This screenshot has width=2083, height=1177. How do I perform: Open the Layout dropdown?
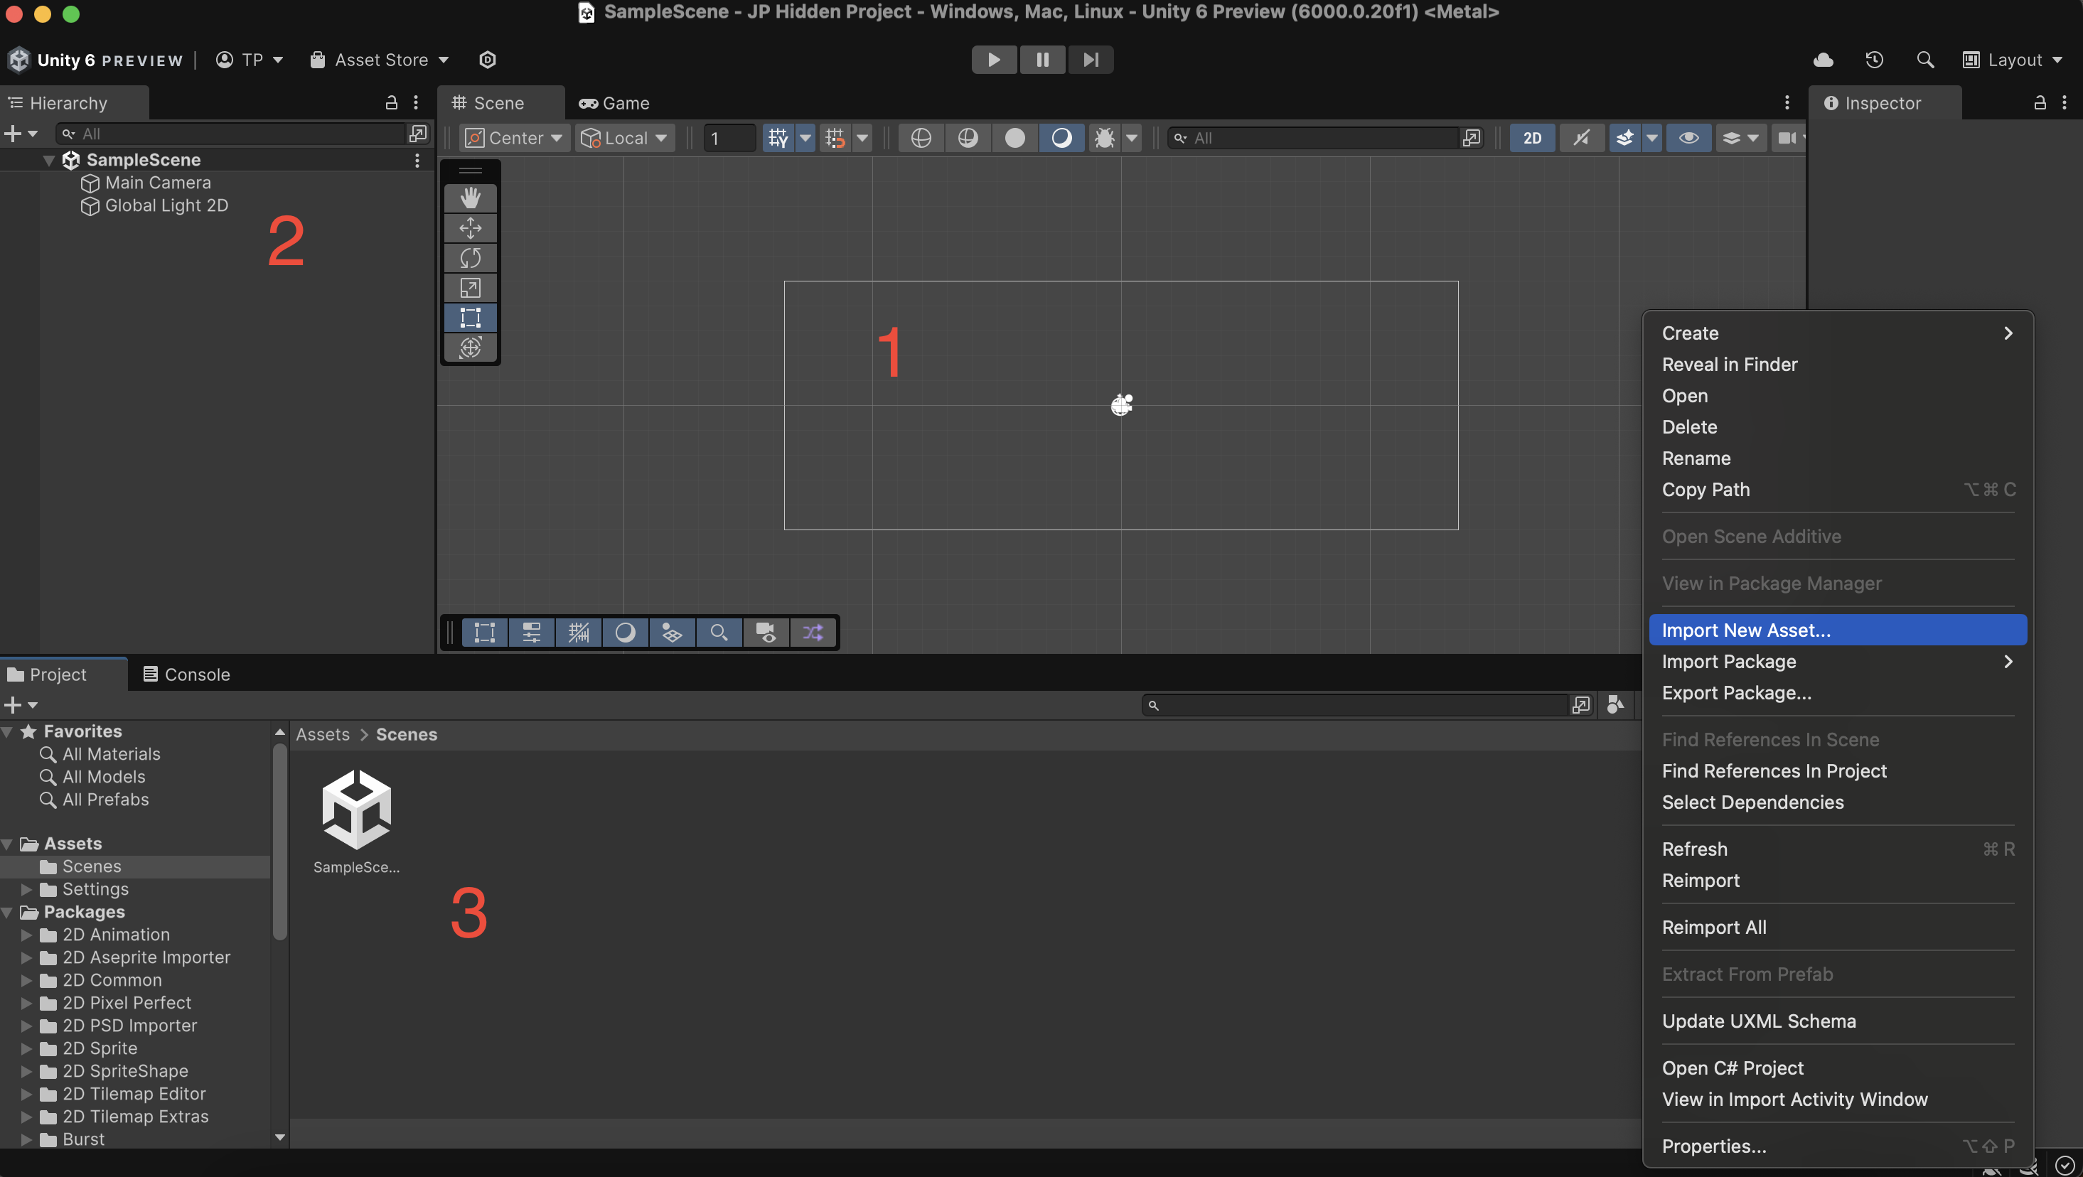(2013, 60)
